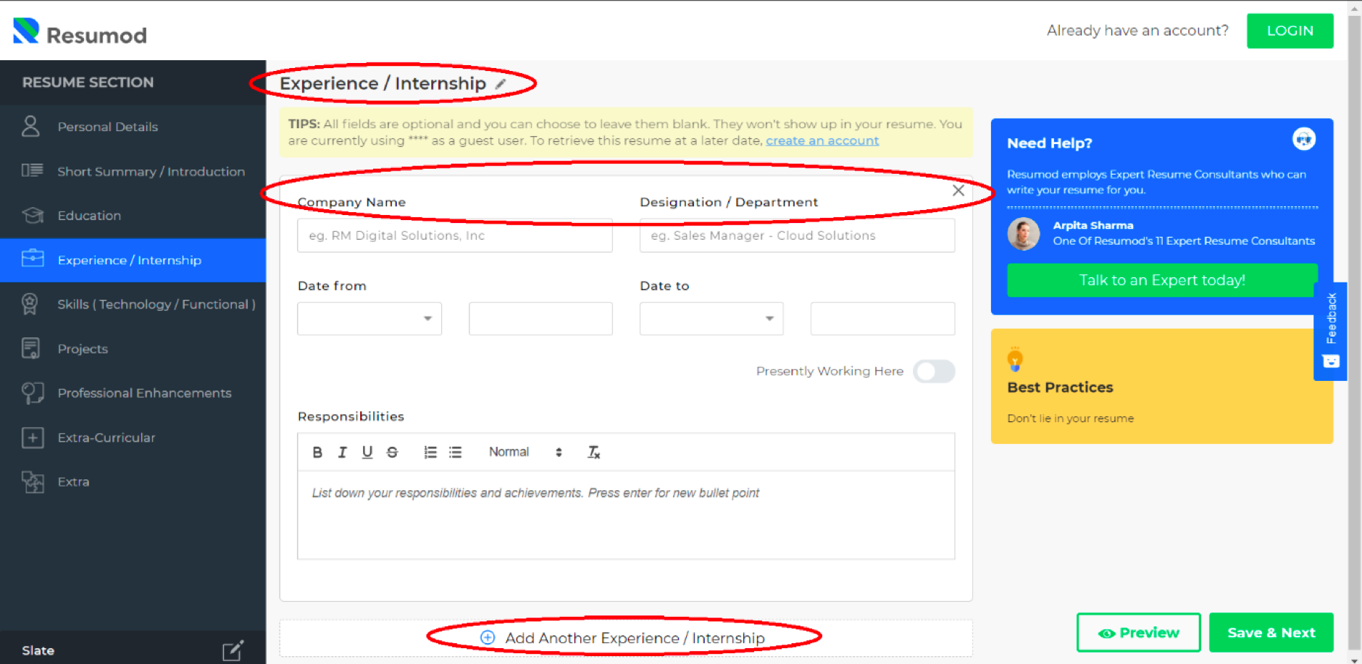Click the Personal Details person icon
The height and width of the screenshot is (664, 1362).
tap(30, 126)
